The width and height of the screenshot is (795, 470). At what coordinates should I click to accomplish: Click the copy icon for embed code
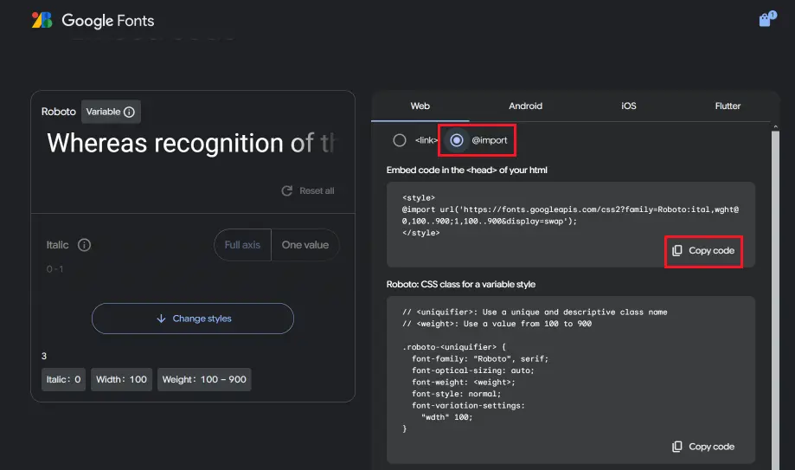tap(676, 250)
